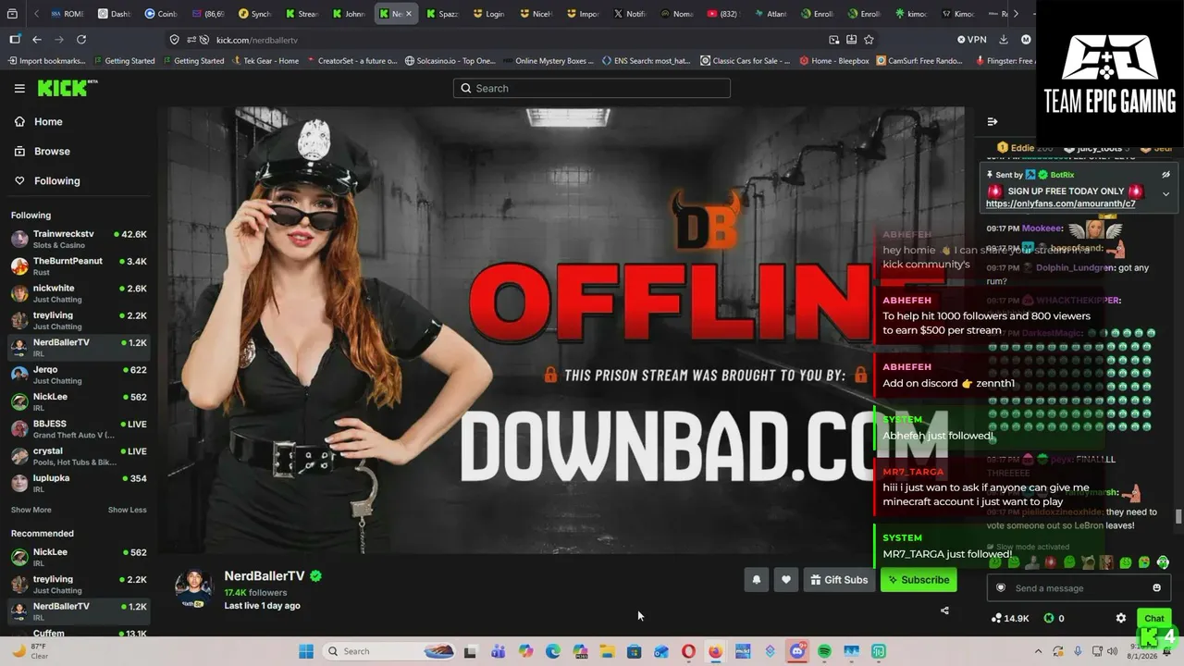Viewport: 1184px width, 666px height.
Task: Open Cuffem channel in Recommended list
Action: [79, 633]
